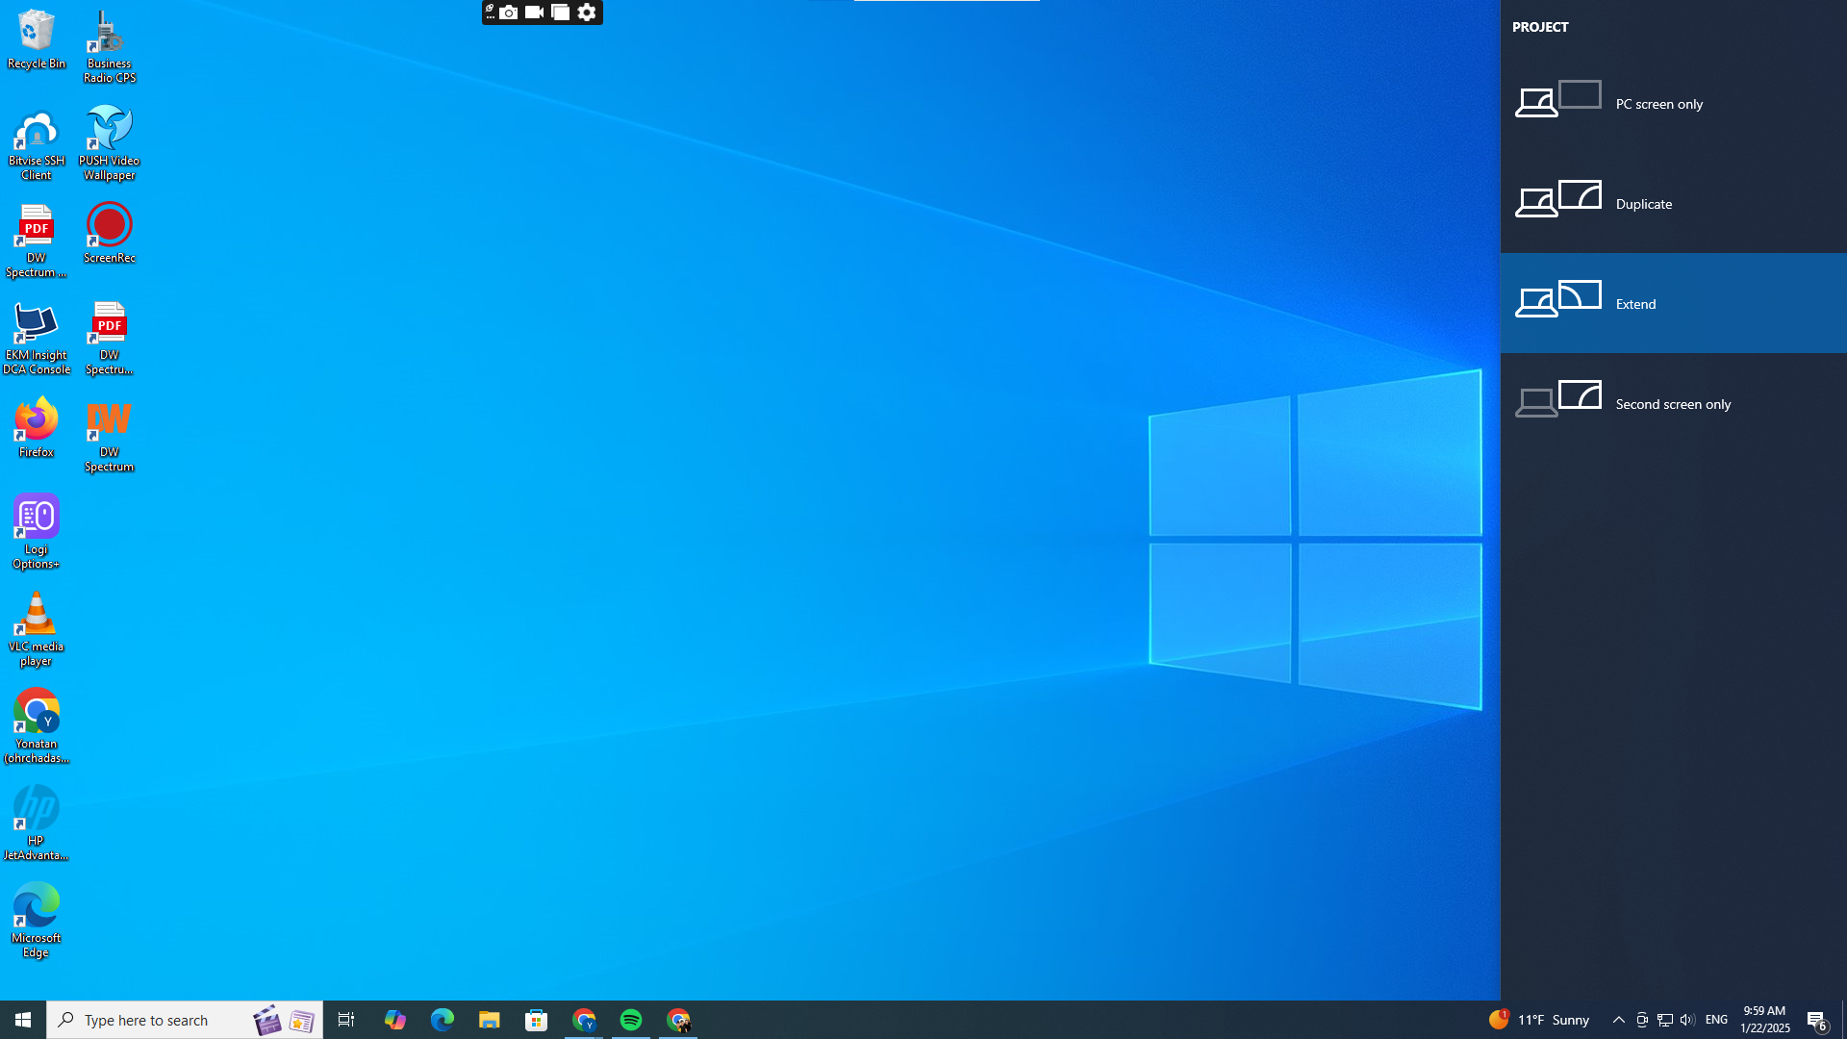Launch File Explorer from the taskbar

(489, 1020)
